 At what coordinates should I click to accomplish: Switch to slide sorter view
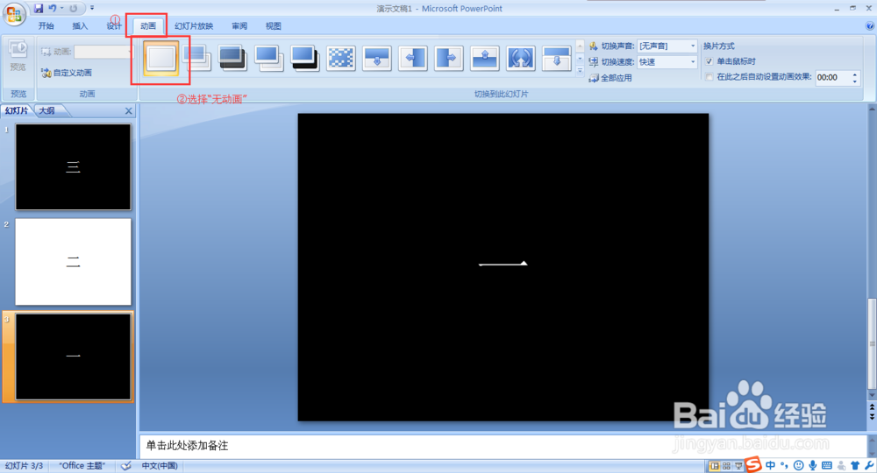pos(726,466)
